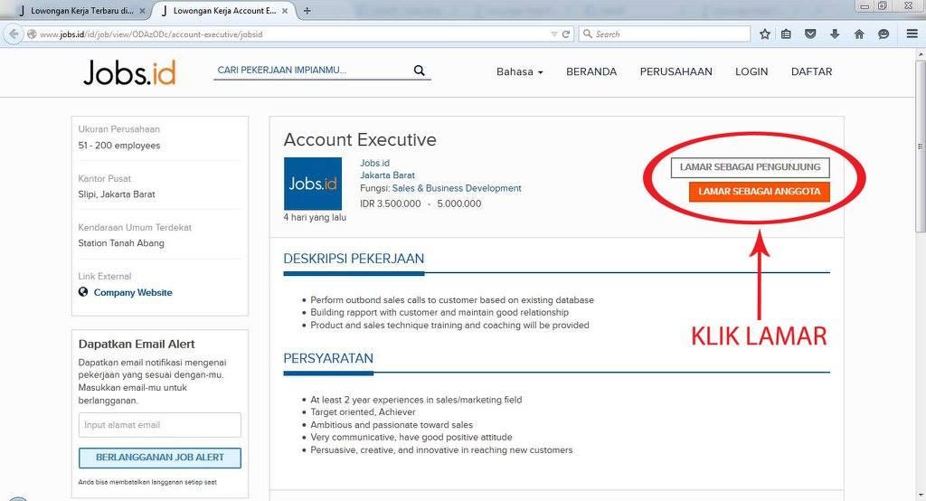This screenshot has height=501, width=926.
Task: Click 'Station Tanah Abang' text
Action: click(121, 243)
